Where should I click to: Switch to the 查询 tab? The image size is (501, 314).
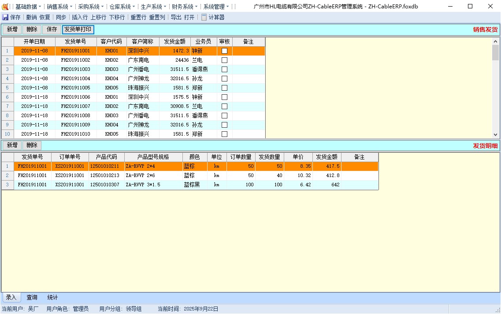point(32,298)
